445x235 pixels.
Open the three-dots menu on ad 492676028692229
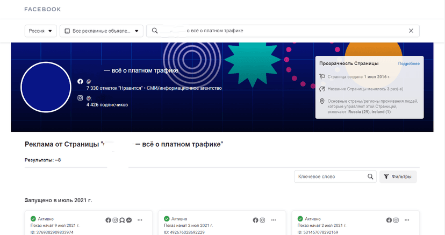coord(274,220)
